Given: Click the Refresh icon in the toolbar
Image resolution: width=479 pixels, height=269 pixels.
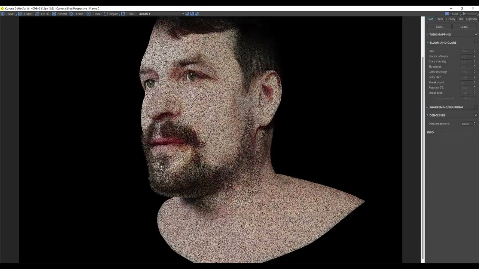Looking at the screenshot, I should [54, 14].
